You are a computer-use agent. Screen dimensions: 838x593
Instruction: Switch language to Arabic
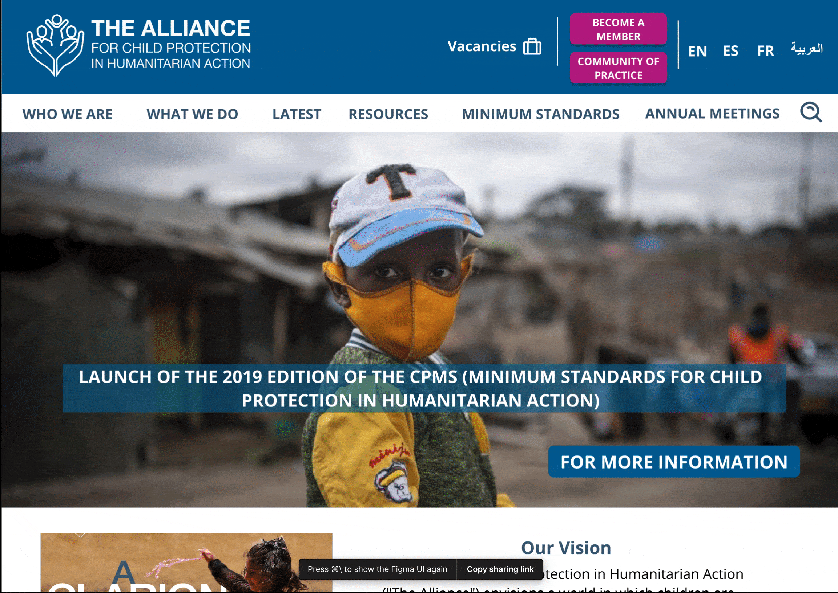pos(807,49)
